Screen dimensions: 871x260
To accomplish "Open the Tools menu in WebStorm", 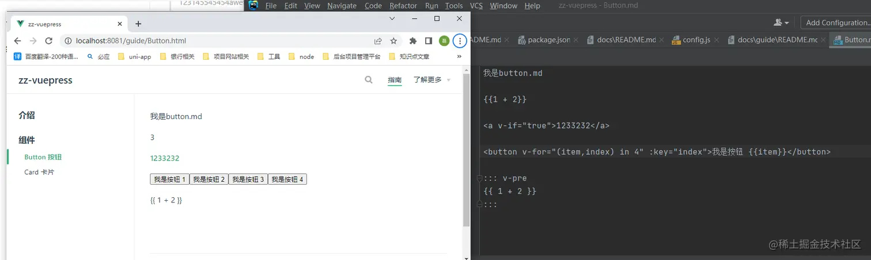I will tap(454, 6).
